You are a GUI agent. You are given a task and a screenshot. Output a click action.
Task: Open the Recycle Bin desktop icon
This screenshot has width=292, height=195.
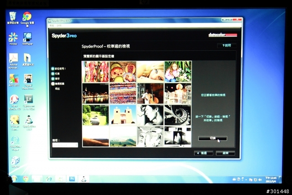point(13,18)
